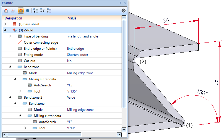This screenshot has height=140, width=224.
Task: Click the expand-all tree levels icon
Action: [49, 11]
